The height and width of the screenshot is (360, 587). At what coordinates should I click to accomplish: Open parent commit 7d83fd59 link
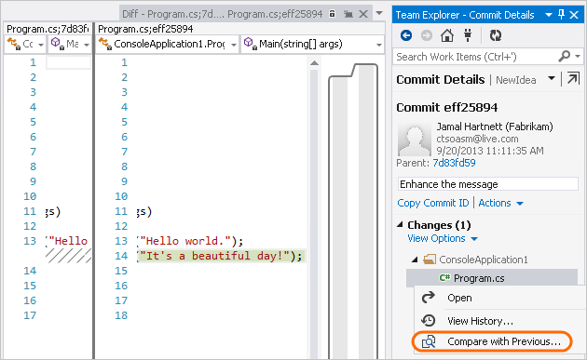[454, 163]
